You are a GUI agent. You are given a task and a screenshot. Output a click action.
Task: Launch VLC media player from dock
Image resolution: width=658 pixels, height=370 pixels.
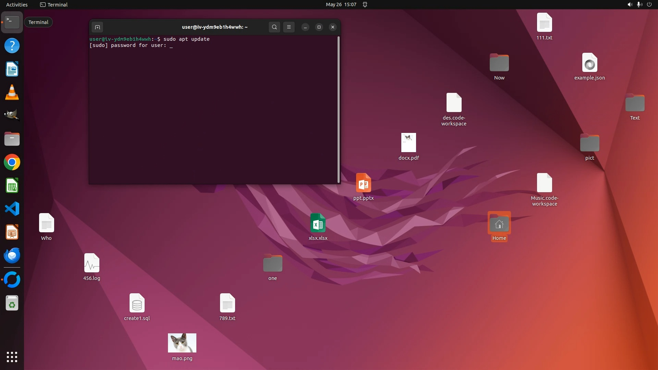coord(12,92)
